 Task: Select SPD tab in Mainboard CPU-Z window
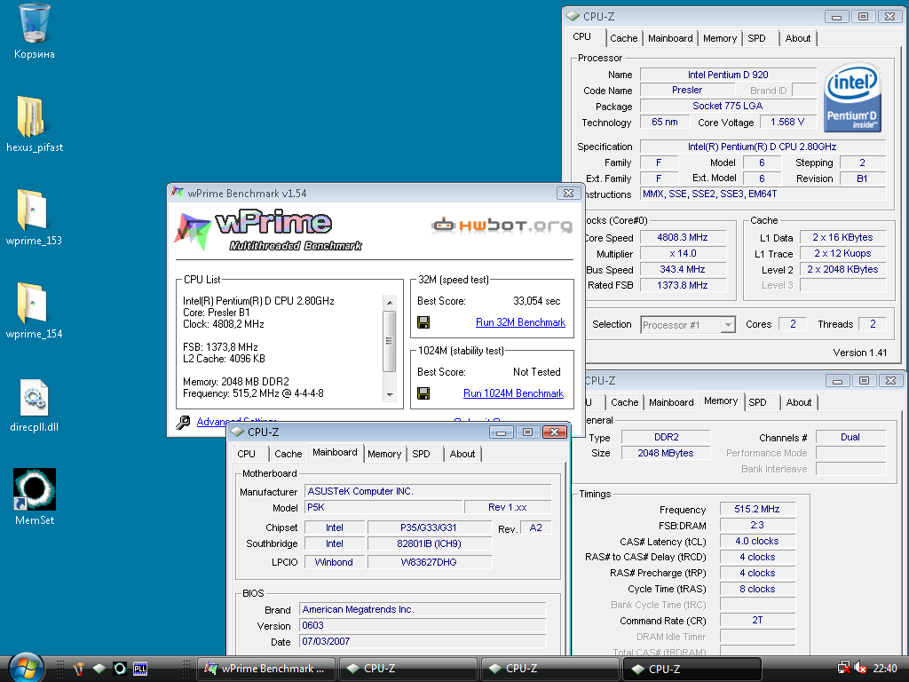pyautogui.click(x=422, y=454)
